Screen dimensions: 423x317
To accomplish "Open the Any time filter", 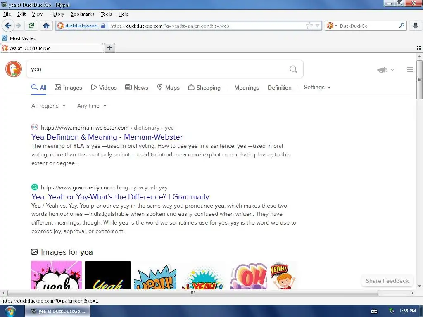I will coord(92,106).
